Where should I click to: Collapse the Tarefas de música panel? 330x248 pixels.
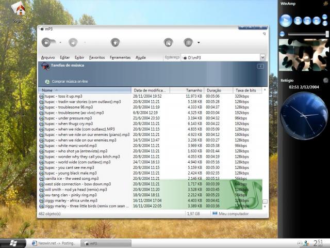[260, 67]
